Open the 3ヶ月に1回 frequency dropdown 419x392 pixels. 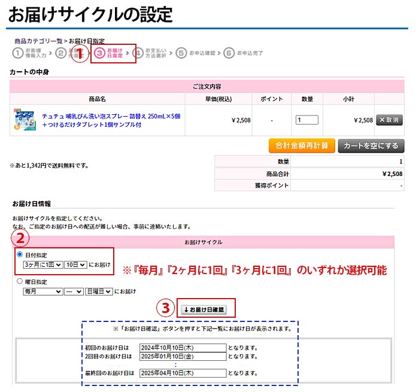click(x=42, y=264)
